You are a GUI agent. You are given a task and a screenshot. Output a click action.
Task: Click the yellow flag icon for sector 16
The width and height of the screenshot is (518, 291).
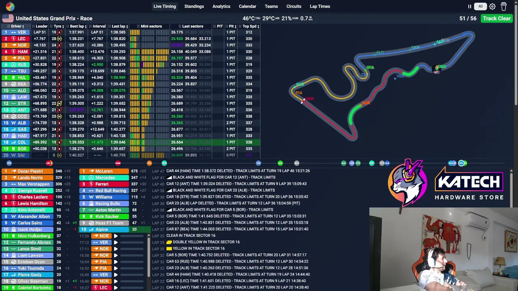coord(169,249)
